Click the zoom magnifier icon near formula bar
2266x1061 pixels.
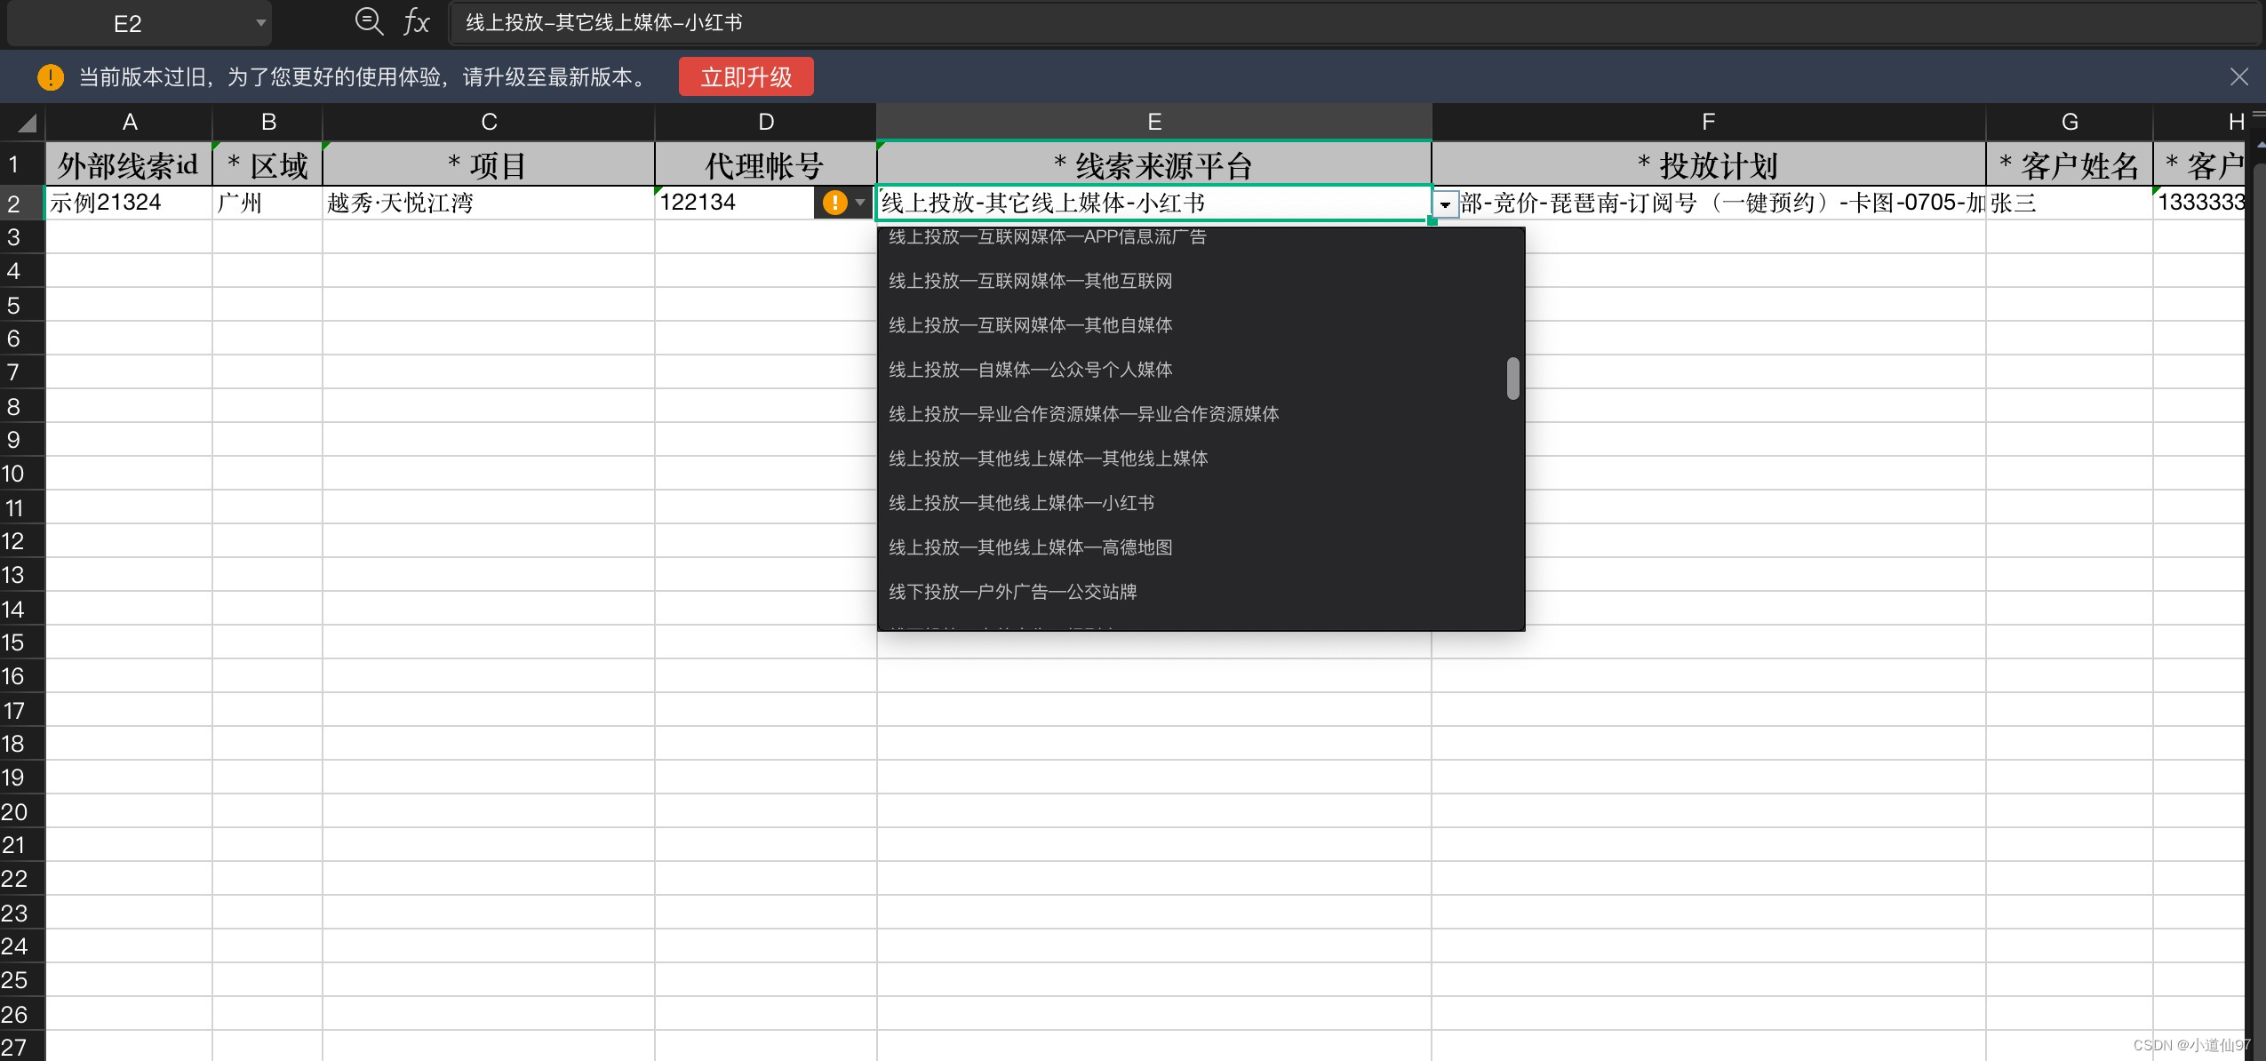coord(368,21)
